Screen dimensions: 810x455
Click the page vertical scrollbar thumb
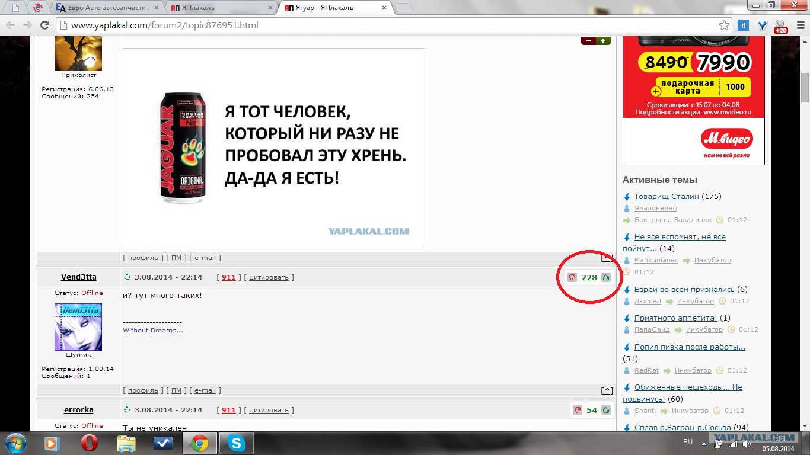[x=805, y=89]
